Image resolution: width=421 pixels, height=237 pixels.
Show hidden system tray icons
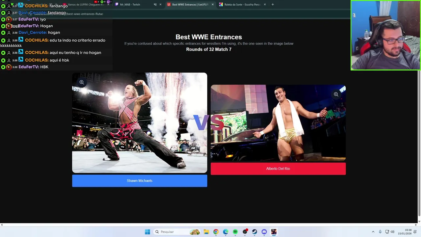[373, 232]
